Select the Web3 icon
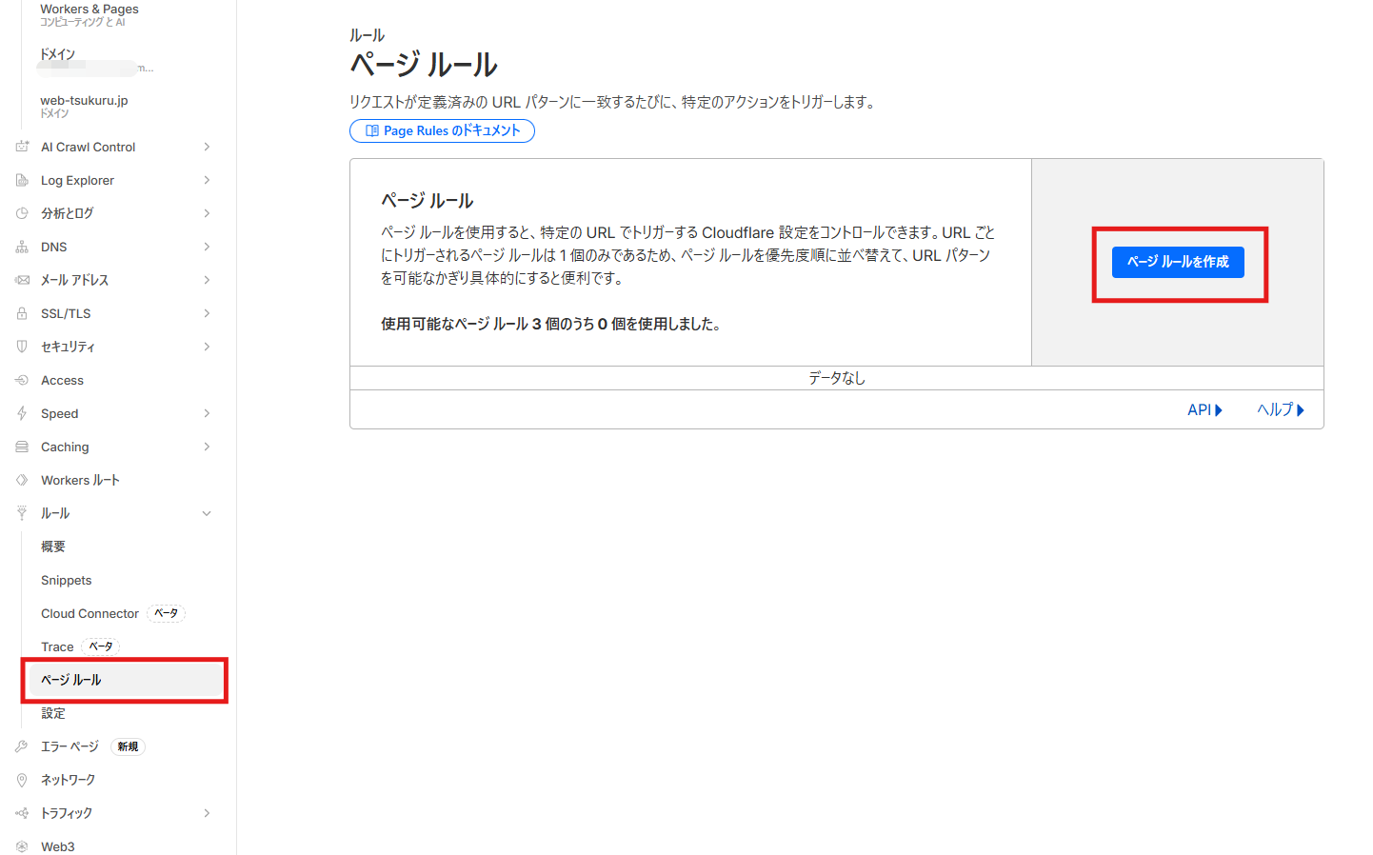Screen dimensions: 1373x855 pyautogui.click(x=23, y=846)
